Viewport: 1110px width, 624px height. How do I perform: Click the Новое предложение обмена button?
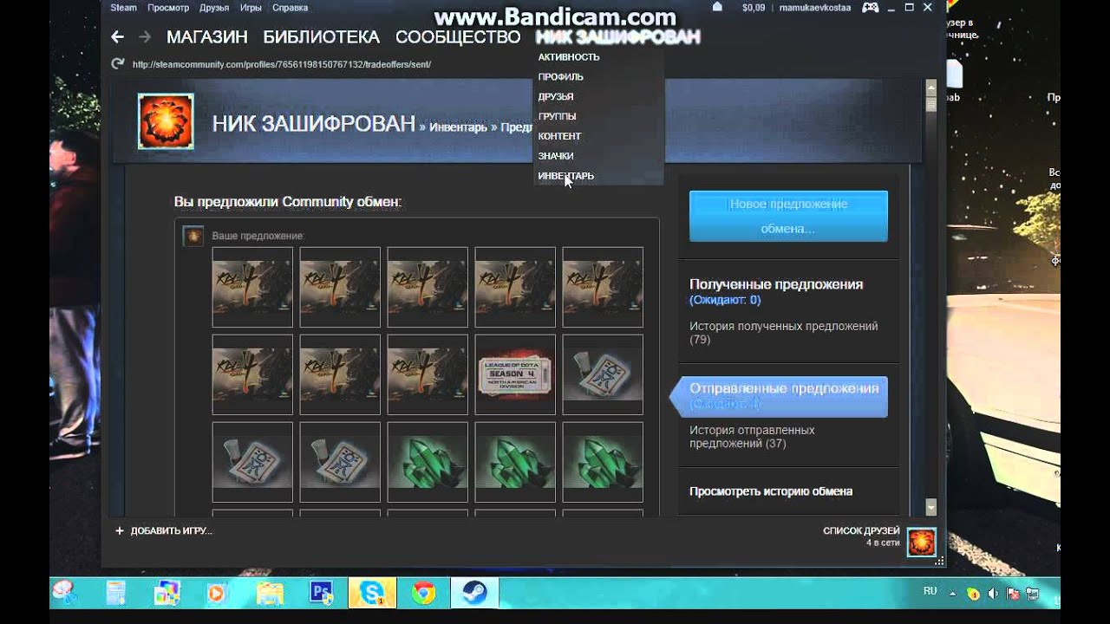[788, 216]
